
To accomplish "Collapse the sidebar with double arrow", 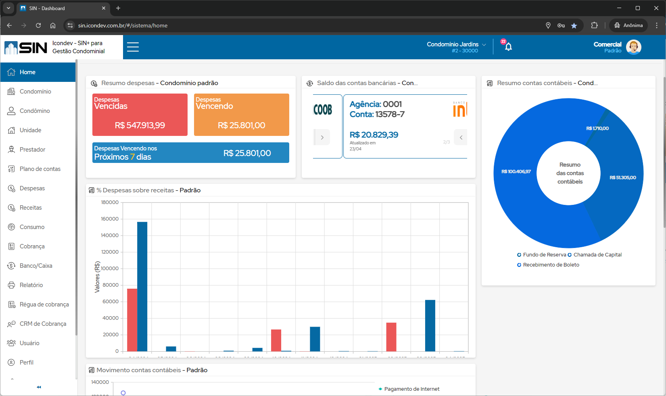I will [x=39, y=387].
